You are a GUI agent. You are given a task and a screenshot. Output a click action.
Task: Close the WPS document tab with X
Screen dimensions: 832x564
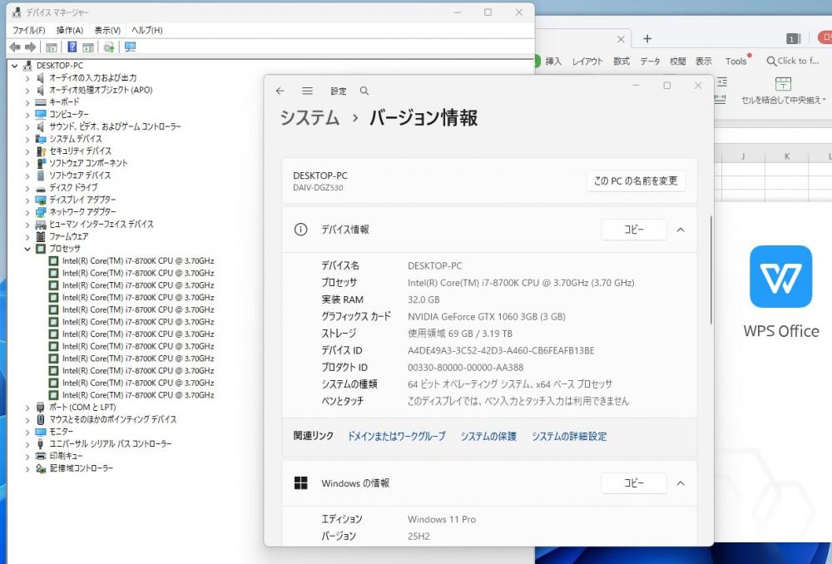click(621, 39)
